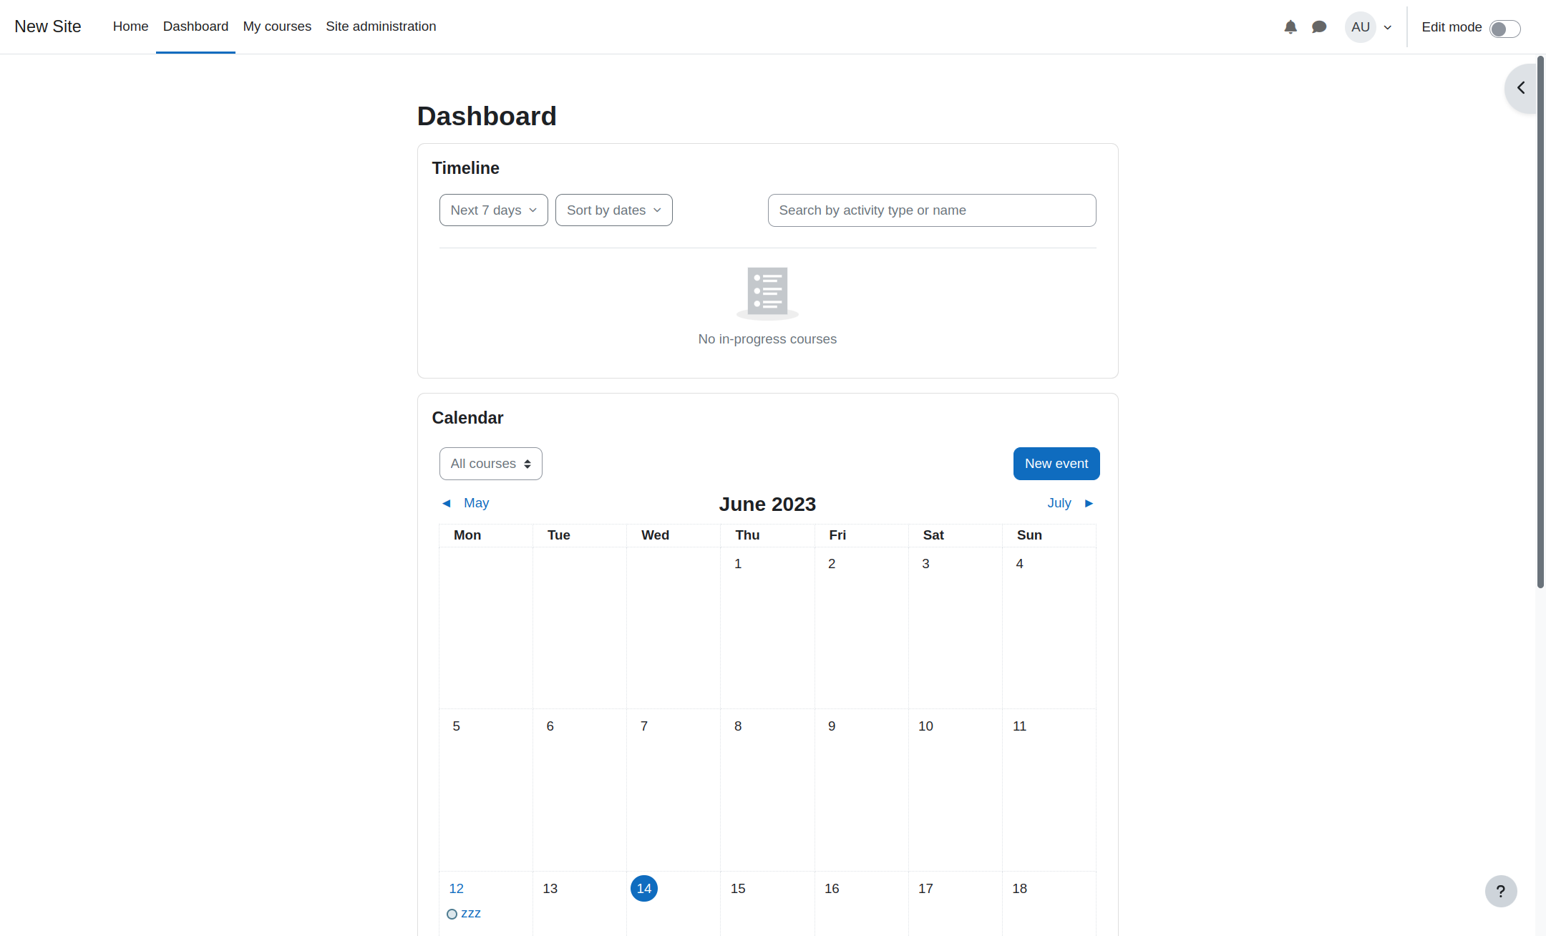
Task: Select today's date 14 in calendar
Action: coord(643,888)
